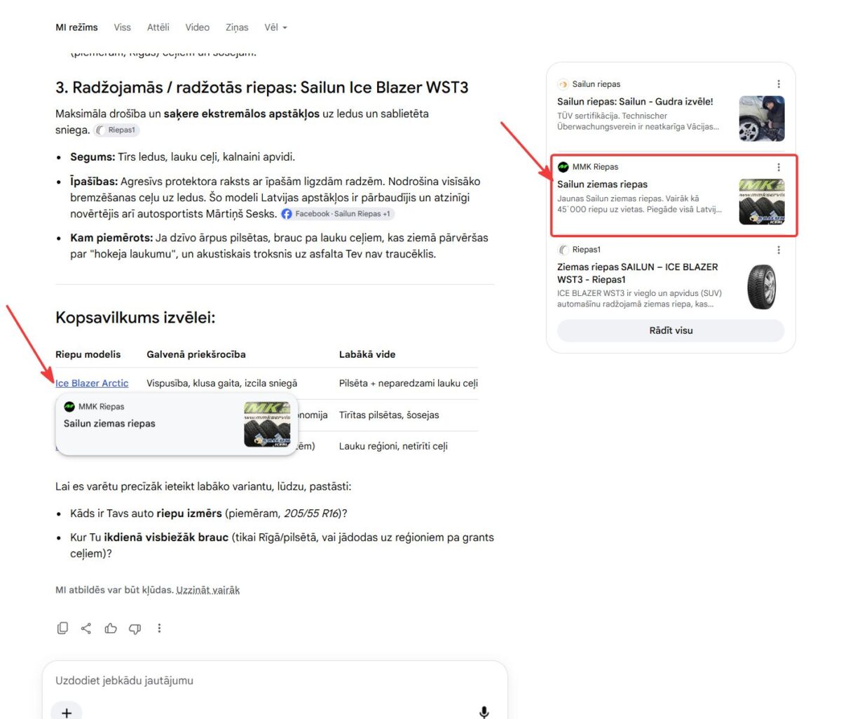Switch to the MI režīms tab
841x719 pixels.
(x=76, y=27)
